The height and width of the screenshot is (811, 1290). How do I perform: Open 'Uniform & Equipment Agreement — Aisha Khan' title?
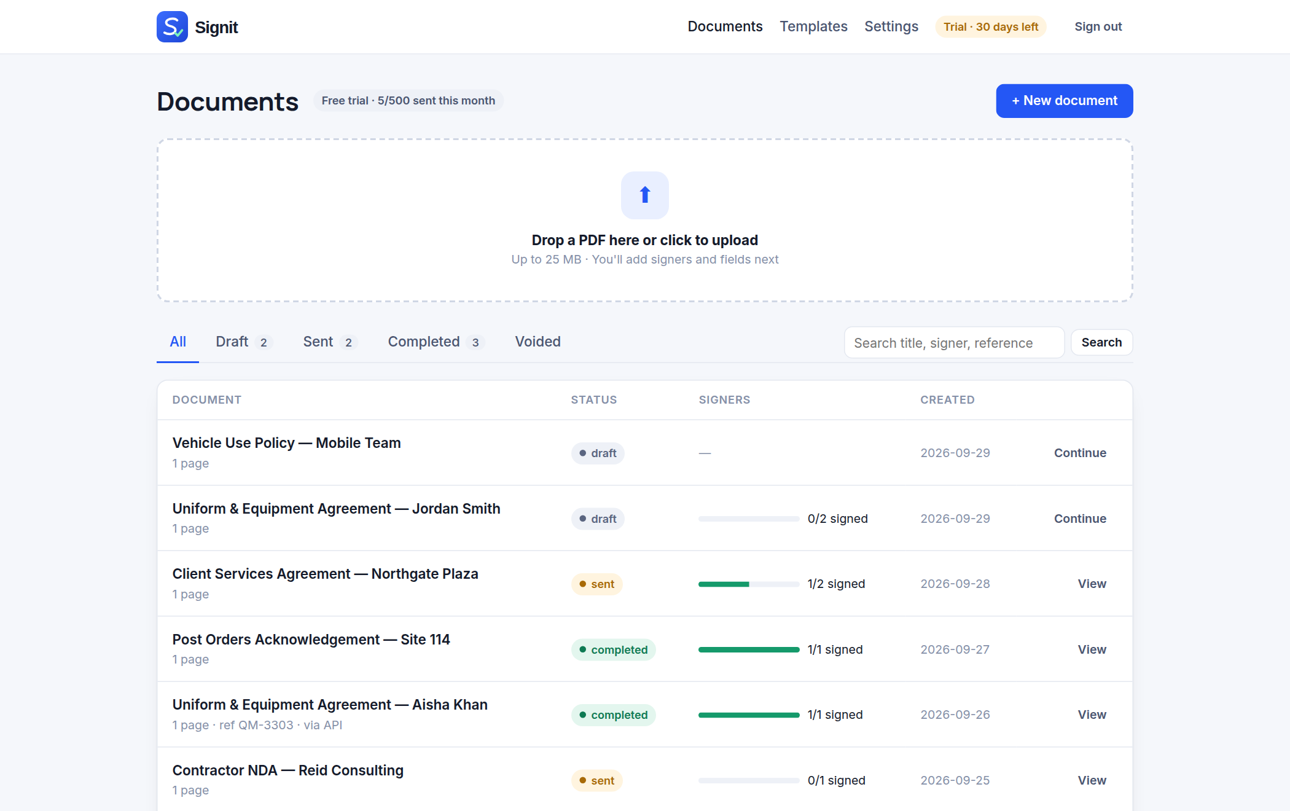[x=330, y=705]
